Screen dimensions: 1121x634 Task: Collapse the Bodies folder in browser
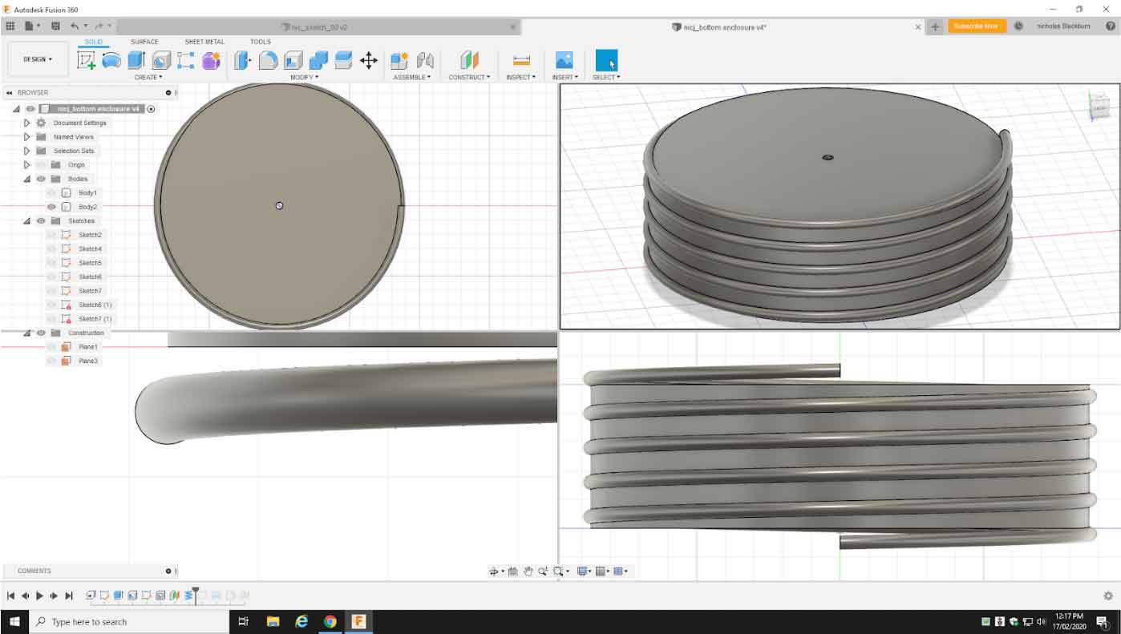click(26, 179)
